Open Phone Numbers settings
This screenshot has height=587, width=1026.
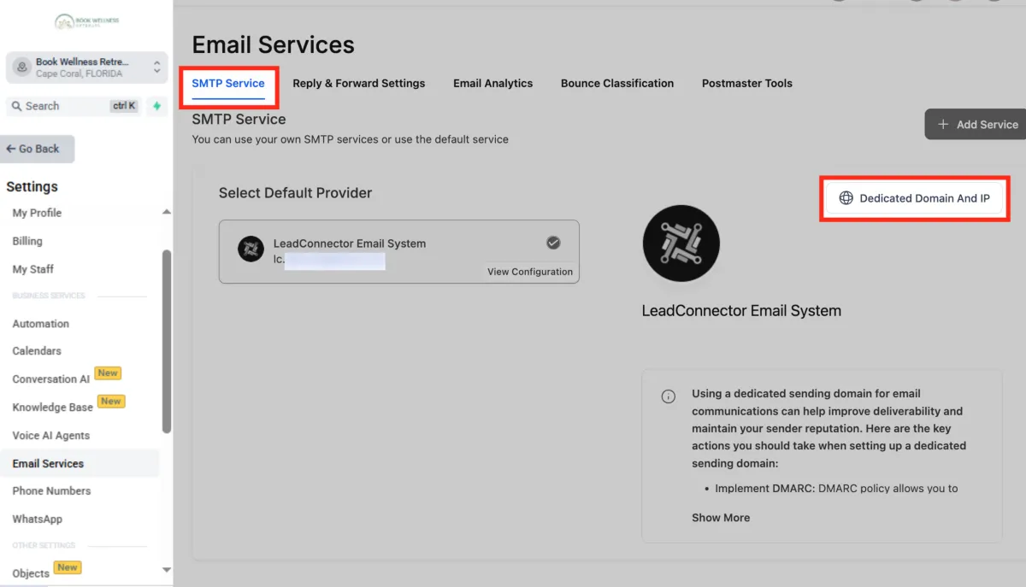coord(51,490)
